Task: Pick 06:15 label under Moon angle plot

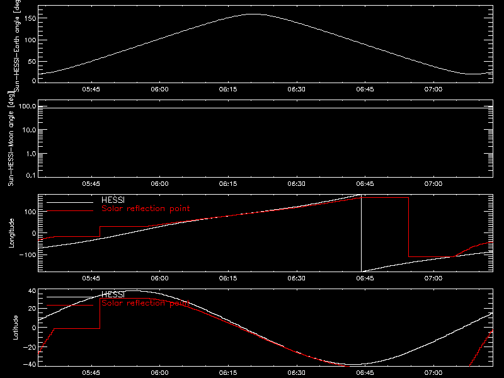Action: (x=228, y=184)
